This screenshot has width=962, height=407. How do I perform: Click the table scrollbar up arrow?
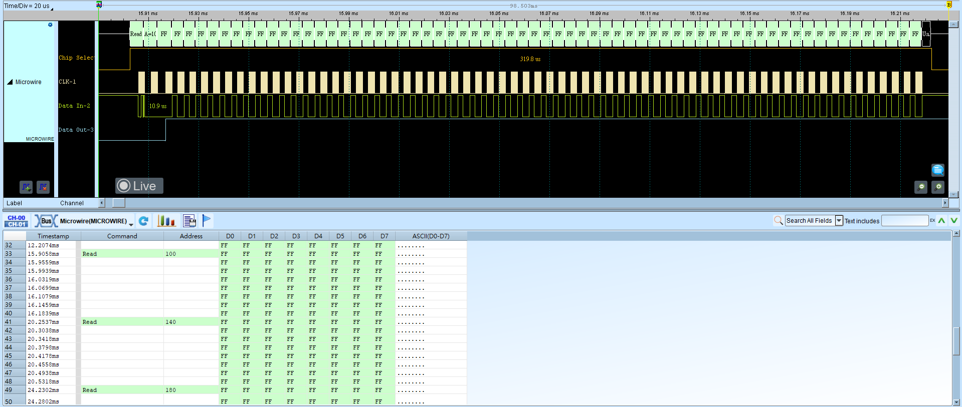pos(956,234)
